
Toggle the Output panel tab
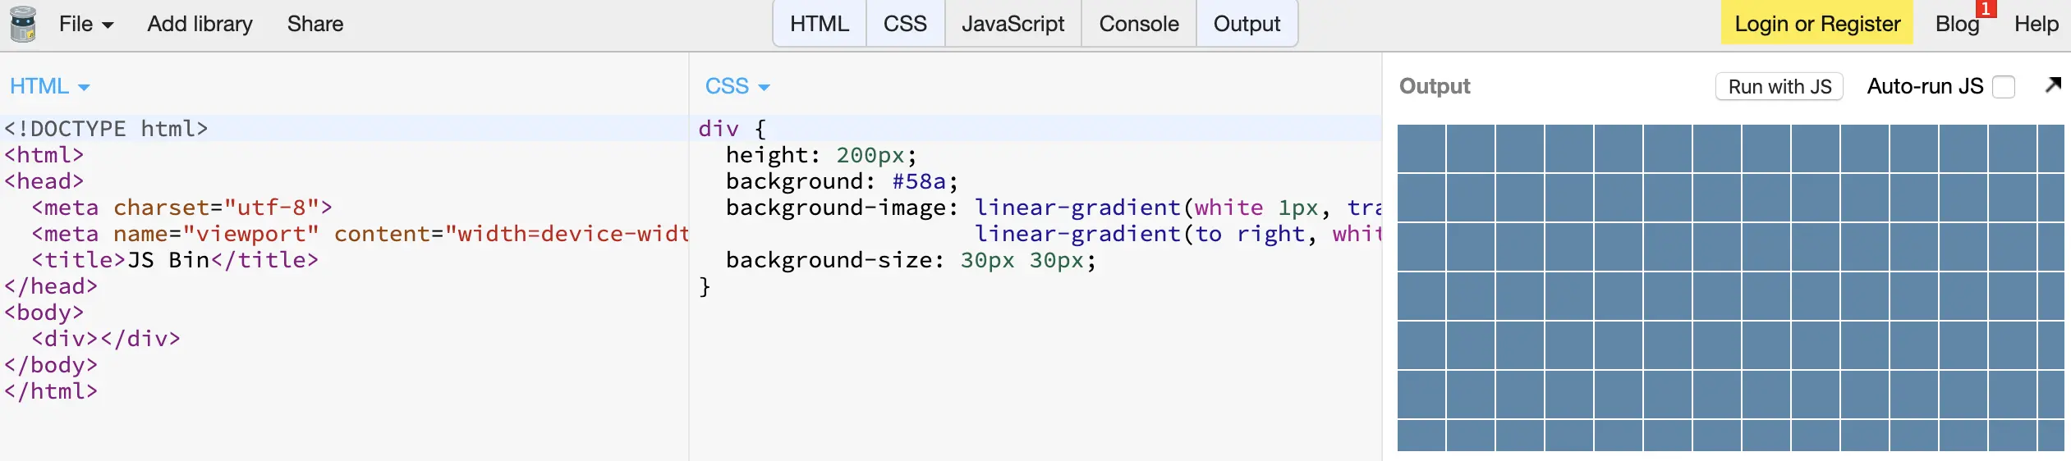click(1247, 24)
